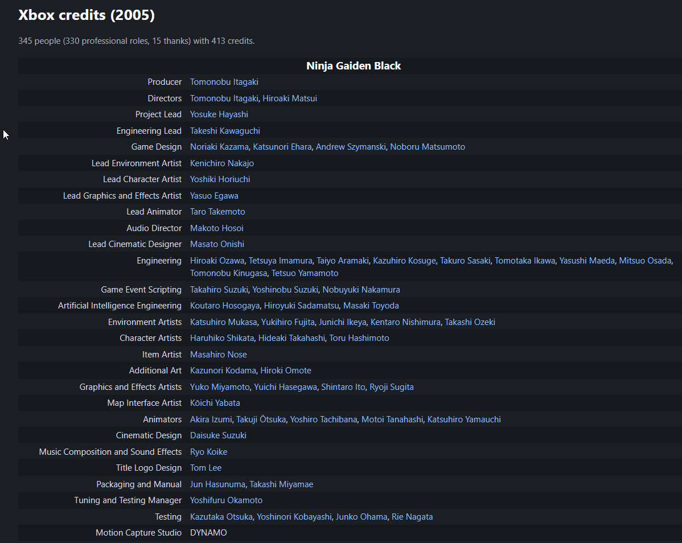The width and height of the screenshot is (682, 543).
Task: Click the Akira Izumi link
Action: point(211,419)
